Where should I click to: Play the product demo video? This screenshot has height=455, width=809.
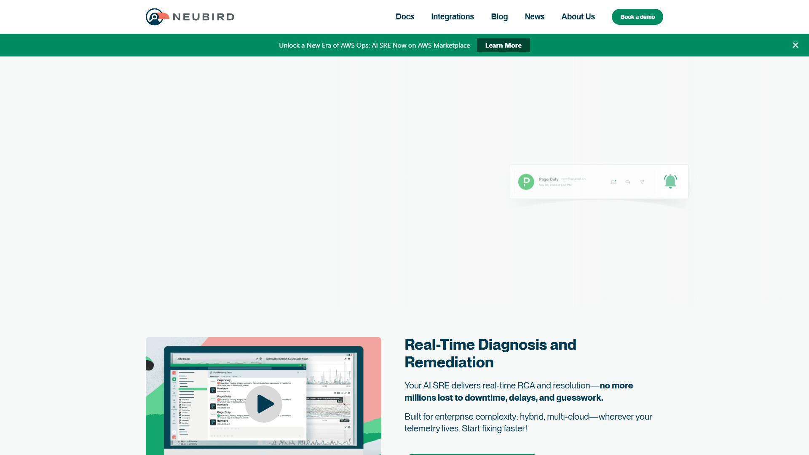click(x=264, y=404)
